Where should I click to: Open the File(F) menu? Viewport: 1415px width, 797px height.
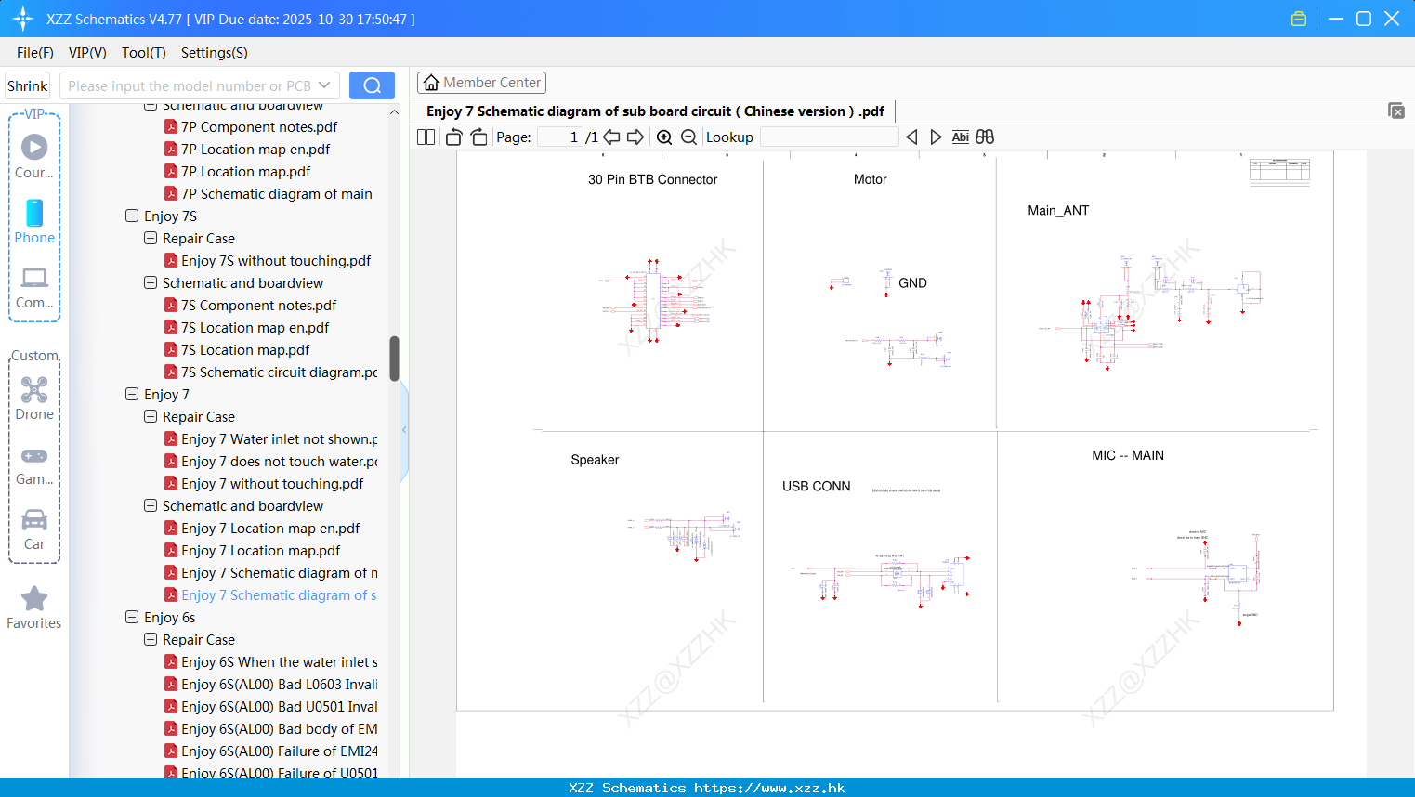coord(35,53)
